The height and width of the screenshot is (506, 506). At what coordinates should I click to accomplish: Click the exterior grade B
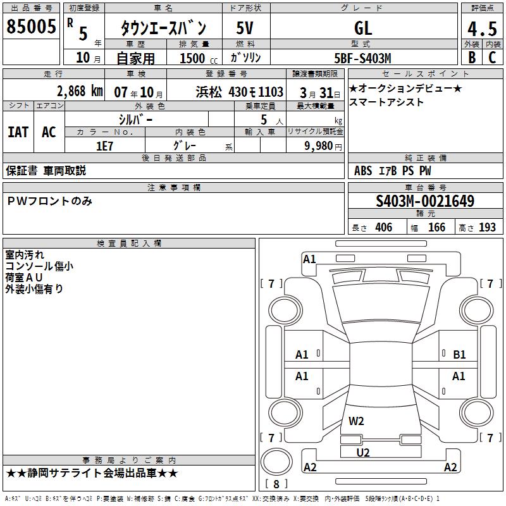pos(472,58)
